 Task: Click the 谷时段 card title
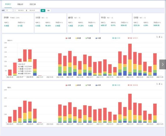tap(136, 17)
